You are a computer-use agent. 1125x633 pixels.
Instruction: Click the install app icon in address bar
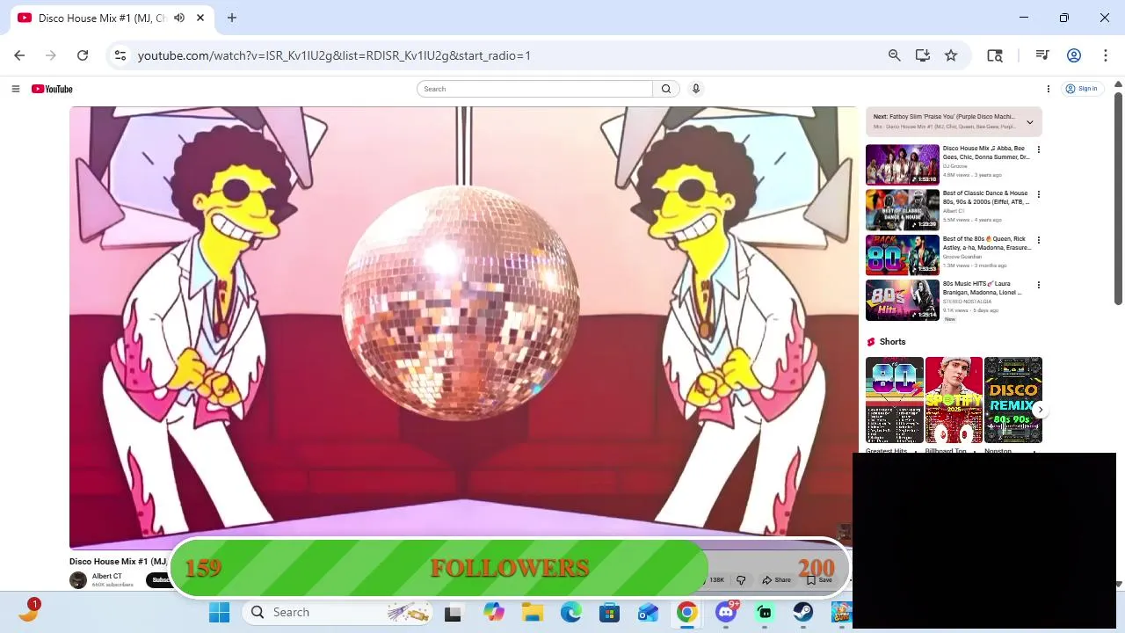922,55
